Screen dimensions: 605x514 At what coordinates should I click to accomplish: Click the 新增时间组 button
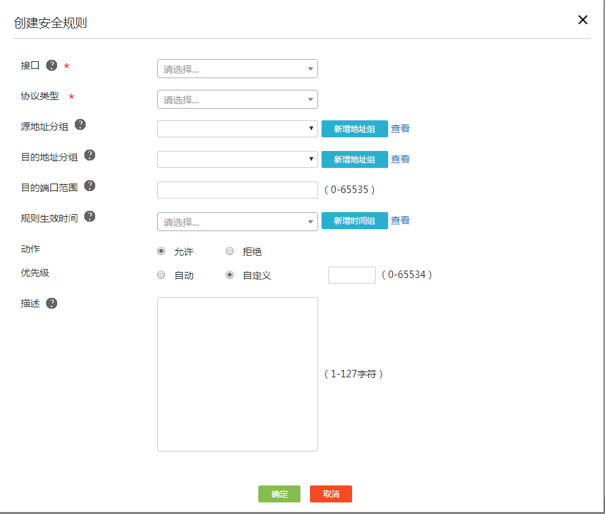click(x=354, y=220)
